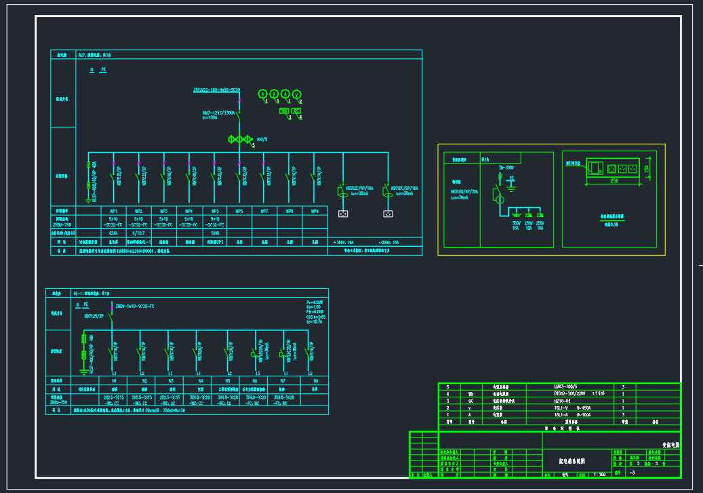The width and height of the screenshot is (703, 493).
Task: Select the N1 circuit cell in AL-1 table
Action: 114,381
